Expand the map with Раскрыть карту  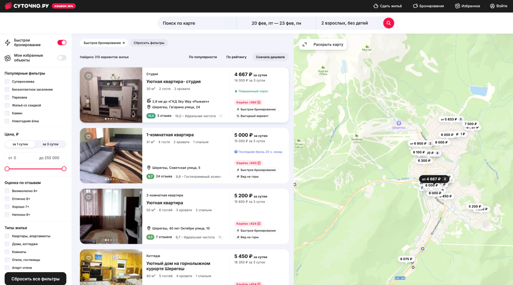tap(323, 44)
